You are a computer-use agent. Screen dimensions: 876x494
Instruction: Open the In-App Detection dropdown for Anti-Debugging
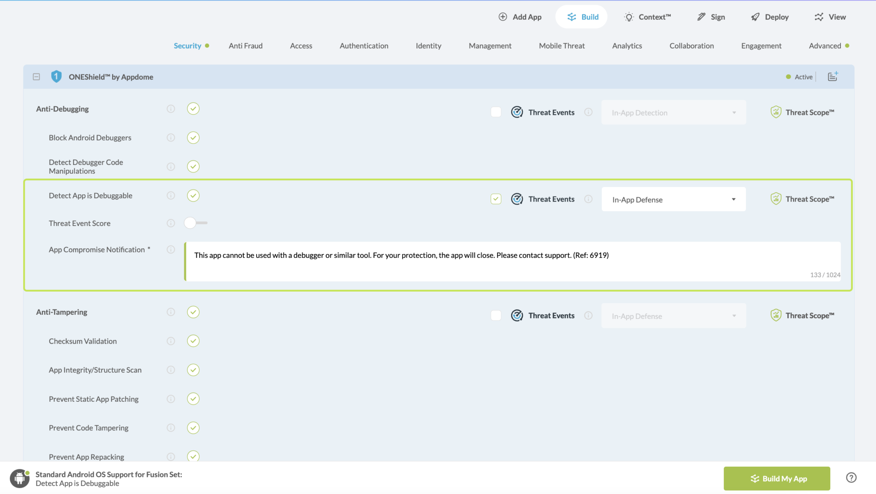673,113
